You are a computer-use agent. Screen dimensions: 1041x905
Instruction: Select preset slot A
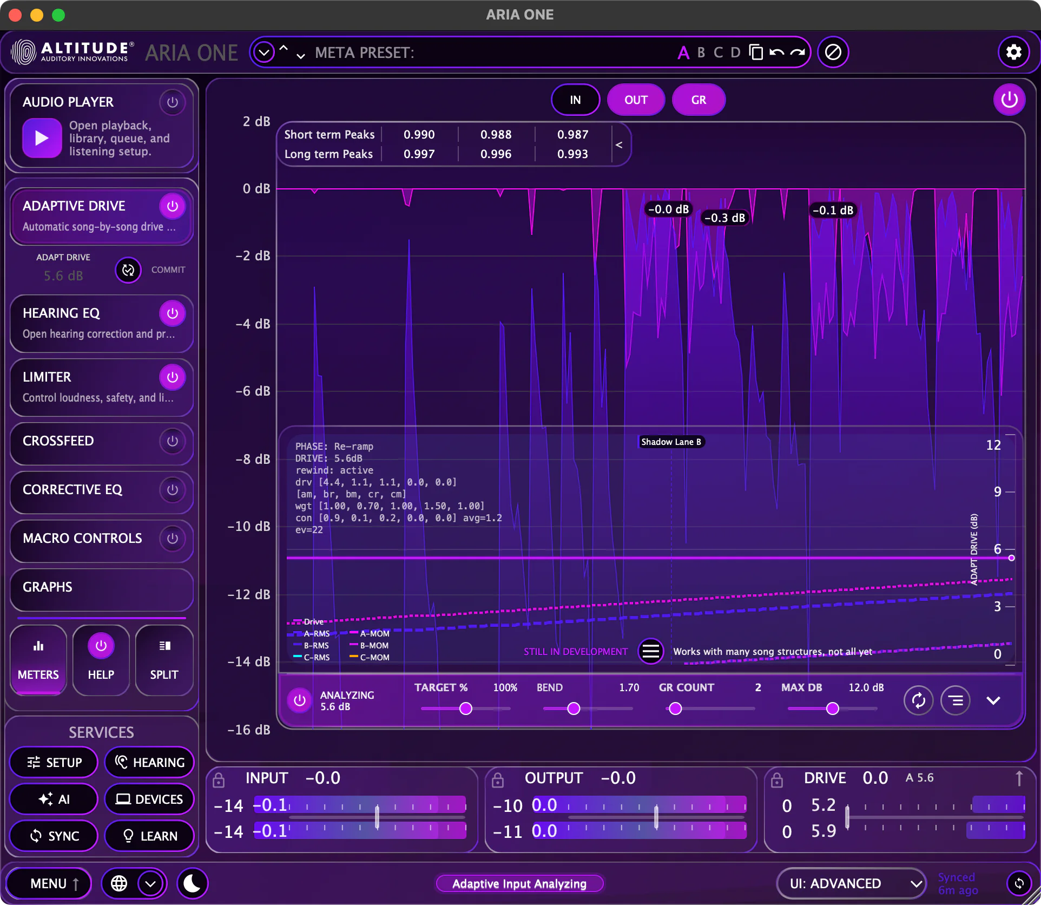click(683, 53)
